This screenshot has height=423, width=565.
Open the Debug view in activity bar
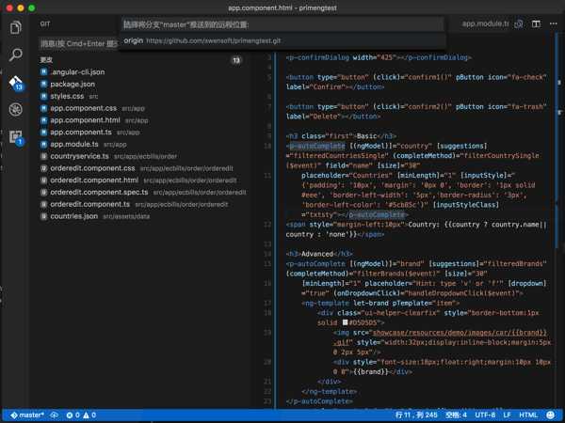coord(15,109)
